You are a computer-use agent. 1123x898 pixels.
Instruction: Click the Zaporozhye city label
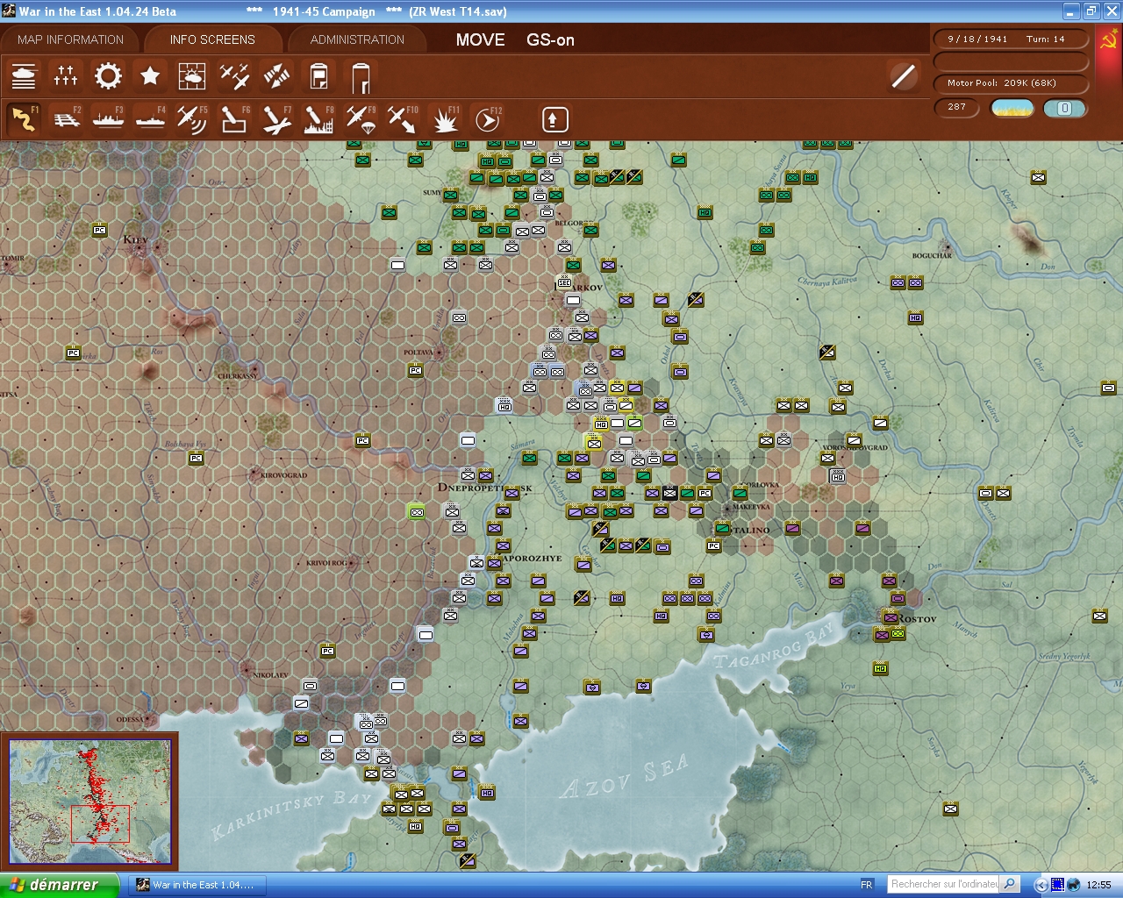click(530, 558)
